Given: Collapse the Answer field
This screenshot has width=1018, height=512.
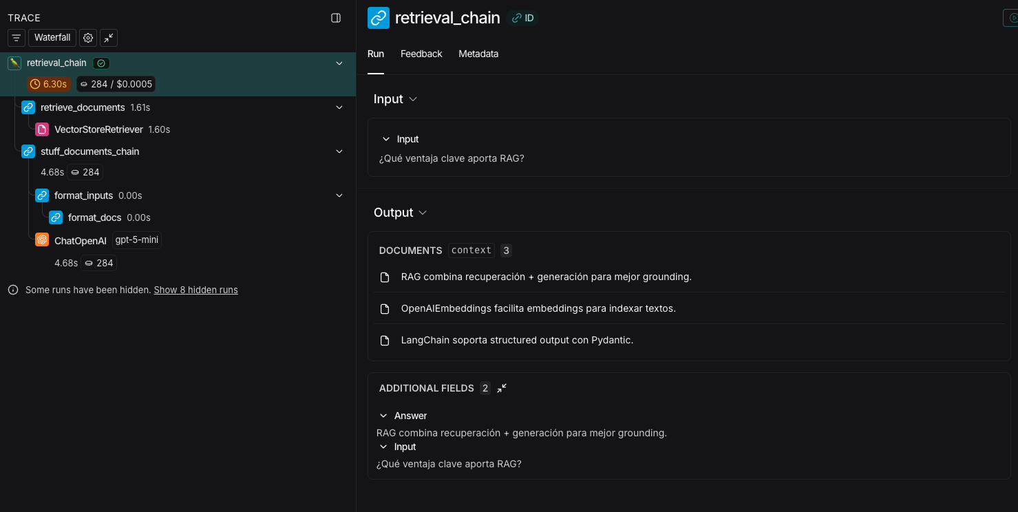Looking at the screenshot, I should (x=384, y=416).
